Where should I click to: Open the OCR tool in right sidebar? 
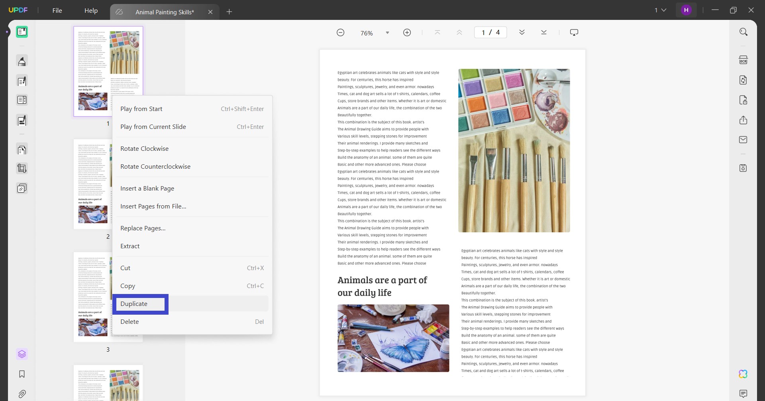[743, 60]
